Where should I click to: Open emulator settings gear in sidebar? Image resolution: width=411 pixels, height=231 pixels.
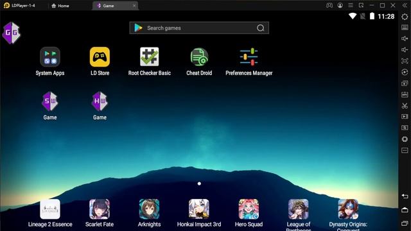click(x=405, y=17)
